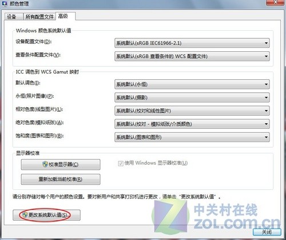Click the 饱和度(图表和图形)(B) label
Screen dimensions: 286x240
click(39, 136)
